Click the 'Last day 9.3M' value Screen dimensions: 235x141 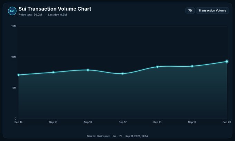coord(57,15)
